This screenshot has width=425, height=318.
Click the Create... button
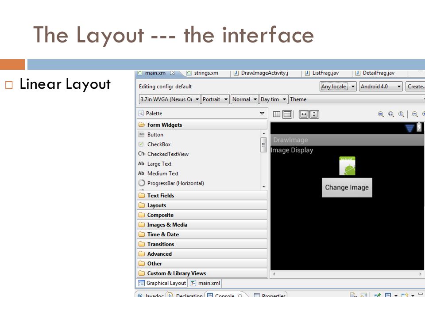click(415, 87)
